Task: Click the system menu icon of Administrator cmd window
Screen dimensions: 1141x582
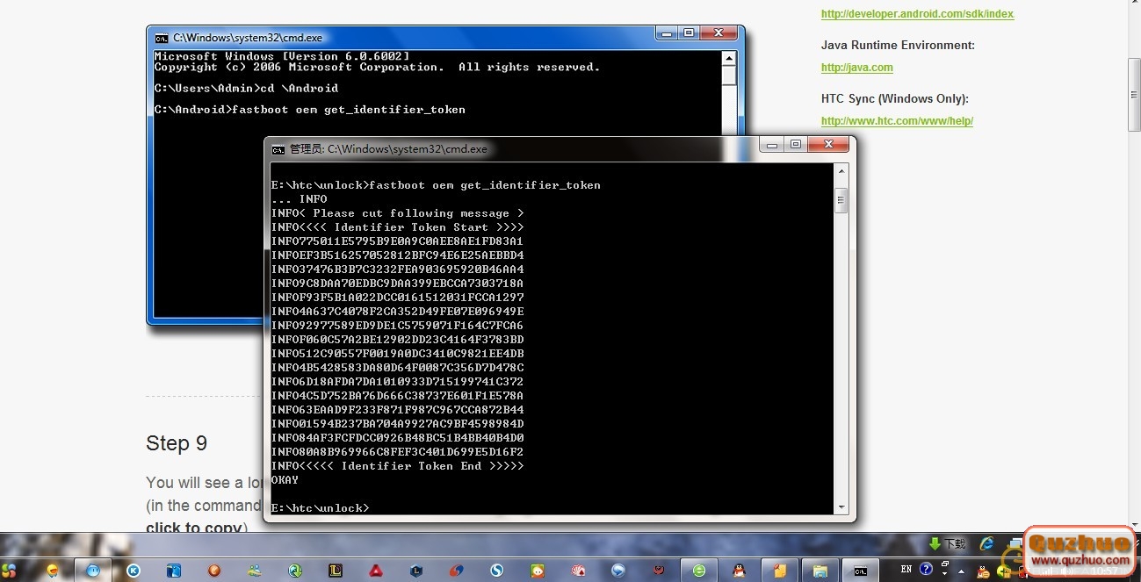Action: coord(278,149)
